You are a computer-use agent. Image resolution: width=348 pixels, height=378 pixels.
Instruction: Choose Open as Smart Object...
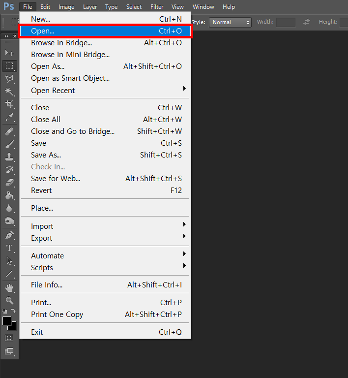(x=105, y=78)
